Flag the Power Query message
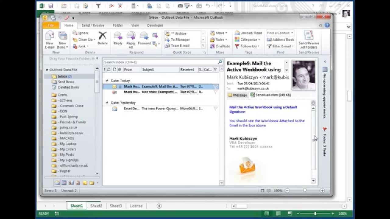Viewport: 390px width, 219px height. pos(215,109)
